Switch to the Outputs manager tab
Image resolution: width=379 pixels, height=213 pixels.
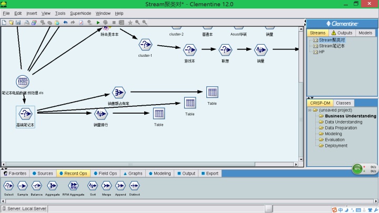pos(342,33)
